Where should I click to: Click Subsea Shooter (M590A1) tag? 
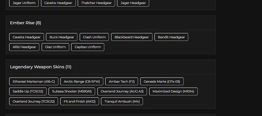(x=72, y=91)
